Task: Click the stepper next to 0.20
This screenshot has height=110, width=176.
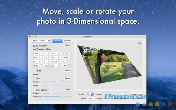Action: (41, 66)
